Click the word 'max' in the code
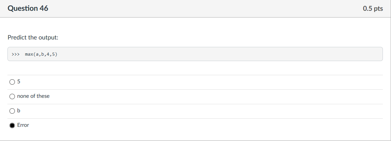Viewport: 391px width, 141px height. coord(29,54)
